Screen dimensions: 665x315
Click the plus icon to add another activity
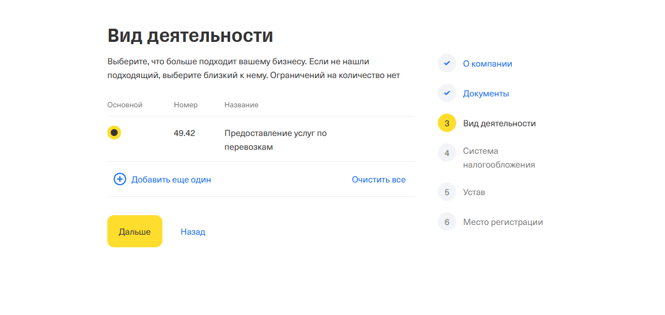[x=120, y=180]
